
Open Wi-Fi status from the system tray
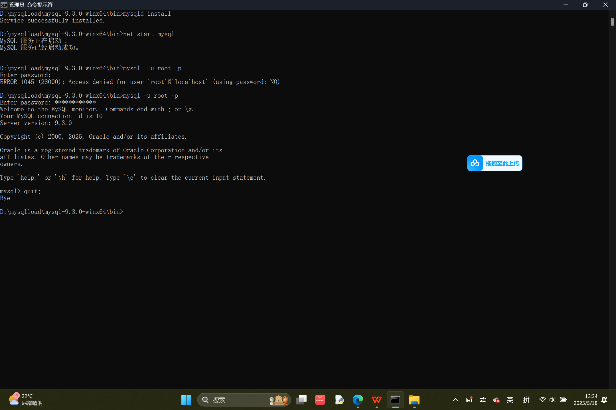[542, 400]
